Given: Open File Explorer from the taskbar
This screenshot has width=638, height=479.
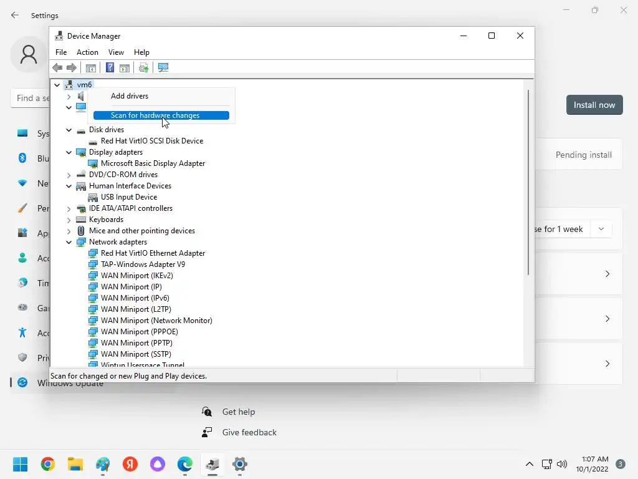Looking at the screenshot, I should point(75,464).
